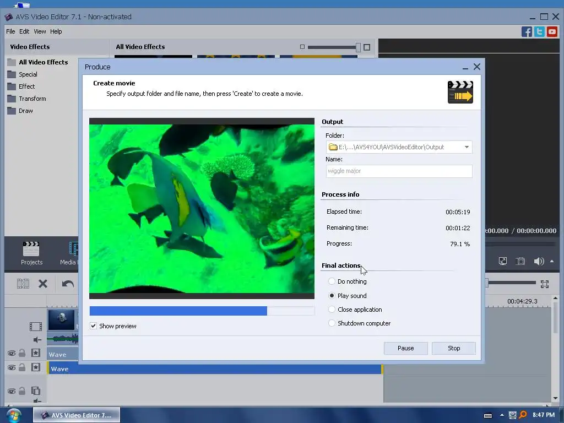
Task: Click AVS Video Editor taskbar button
Action: pos(77,415)
